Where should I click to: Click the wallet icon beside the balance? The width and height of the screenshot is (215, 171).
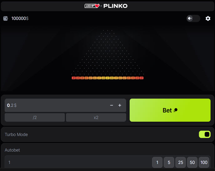[x=6, y=18]
